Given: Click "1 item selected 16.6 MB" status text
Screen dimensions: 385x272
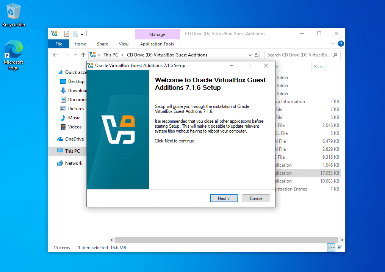Looking at the screenshot, I should (102, 248).
